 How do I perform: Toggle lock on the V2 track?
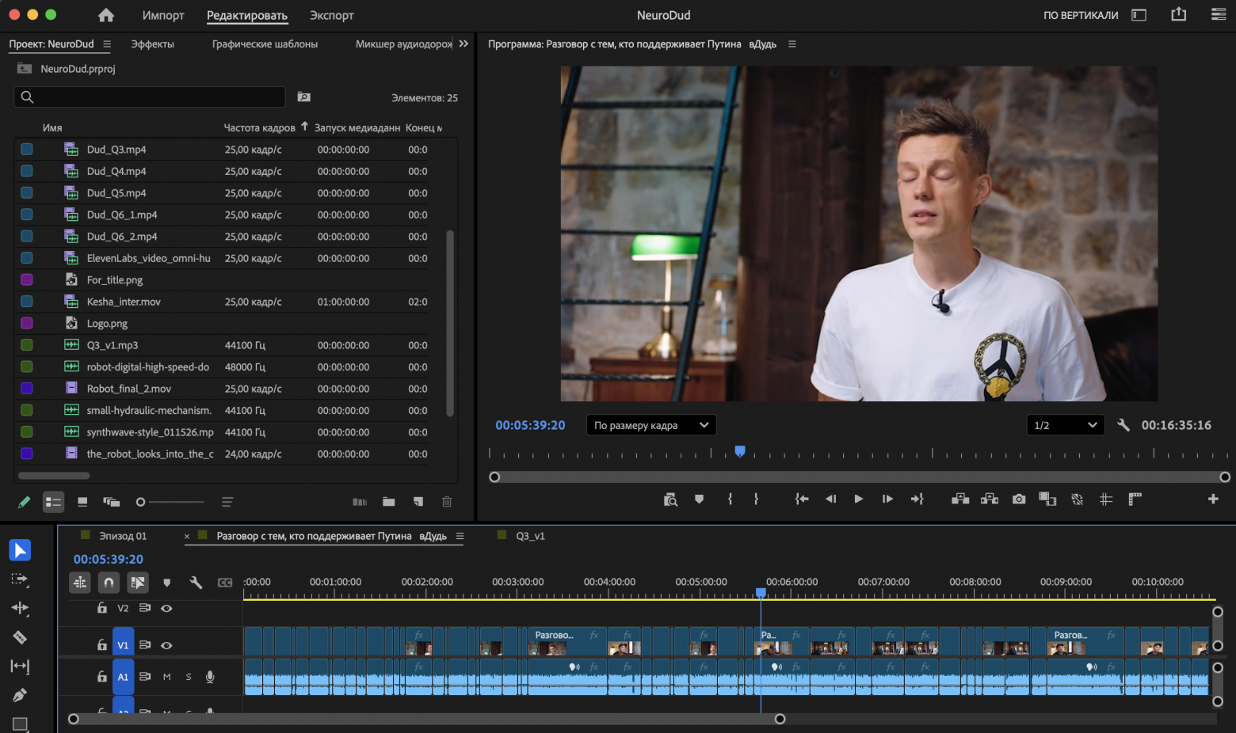pos(102,608)
